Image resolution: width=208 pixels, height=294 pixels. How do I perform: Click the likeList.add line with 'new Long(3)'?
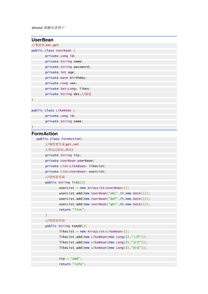pyautogui.click(x=103, y=248)
